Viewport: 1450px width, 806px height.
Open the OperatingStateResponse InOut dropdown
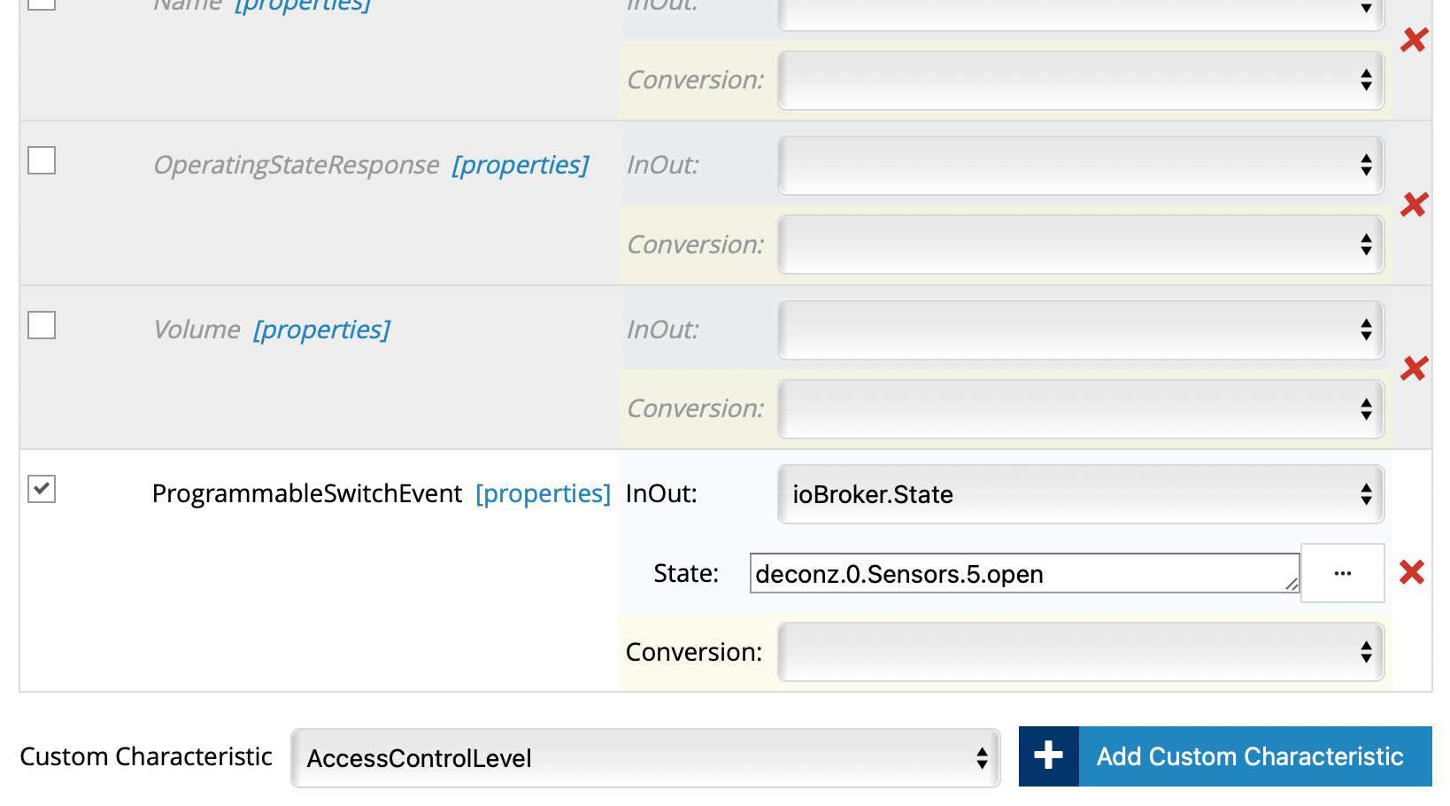click(x=1080, y=166)
